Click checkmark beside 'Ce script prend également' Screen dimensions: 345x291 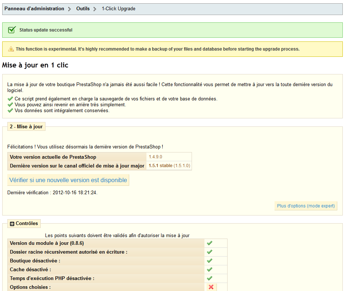10,99
